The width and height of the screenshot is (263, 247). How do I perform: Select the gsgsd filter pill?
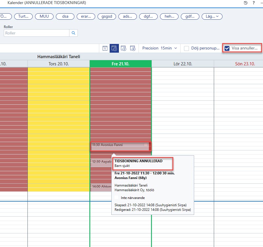coord(107,16)
